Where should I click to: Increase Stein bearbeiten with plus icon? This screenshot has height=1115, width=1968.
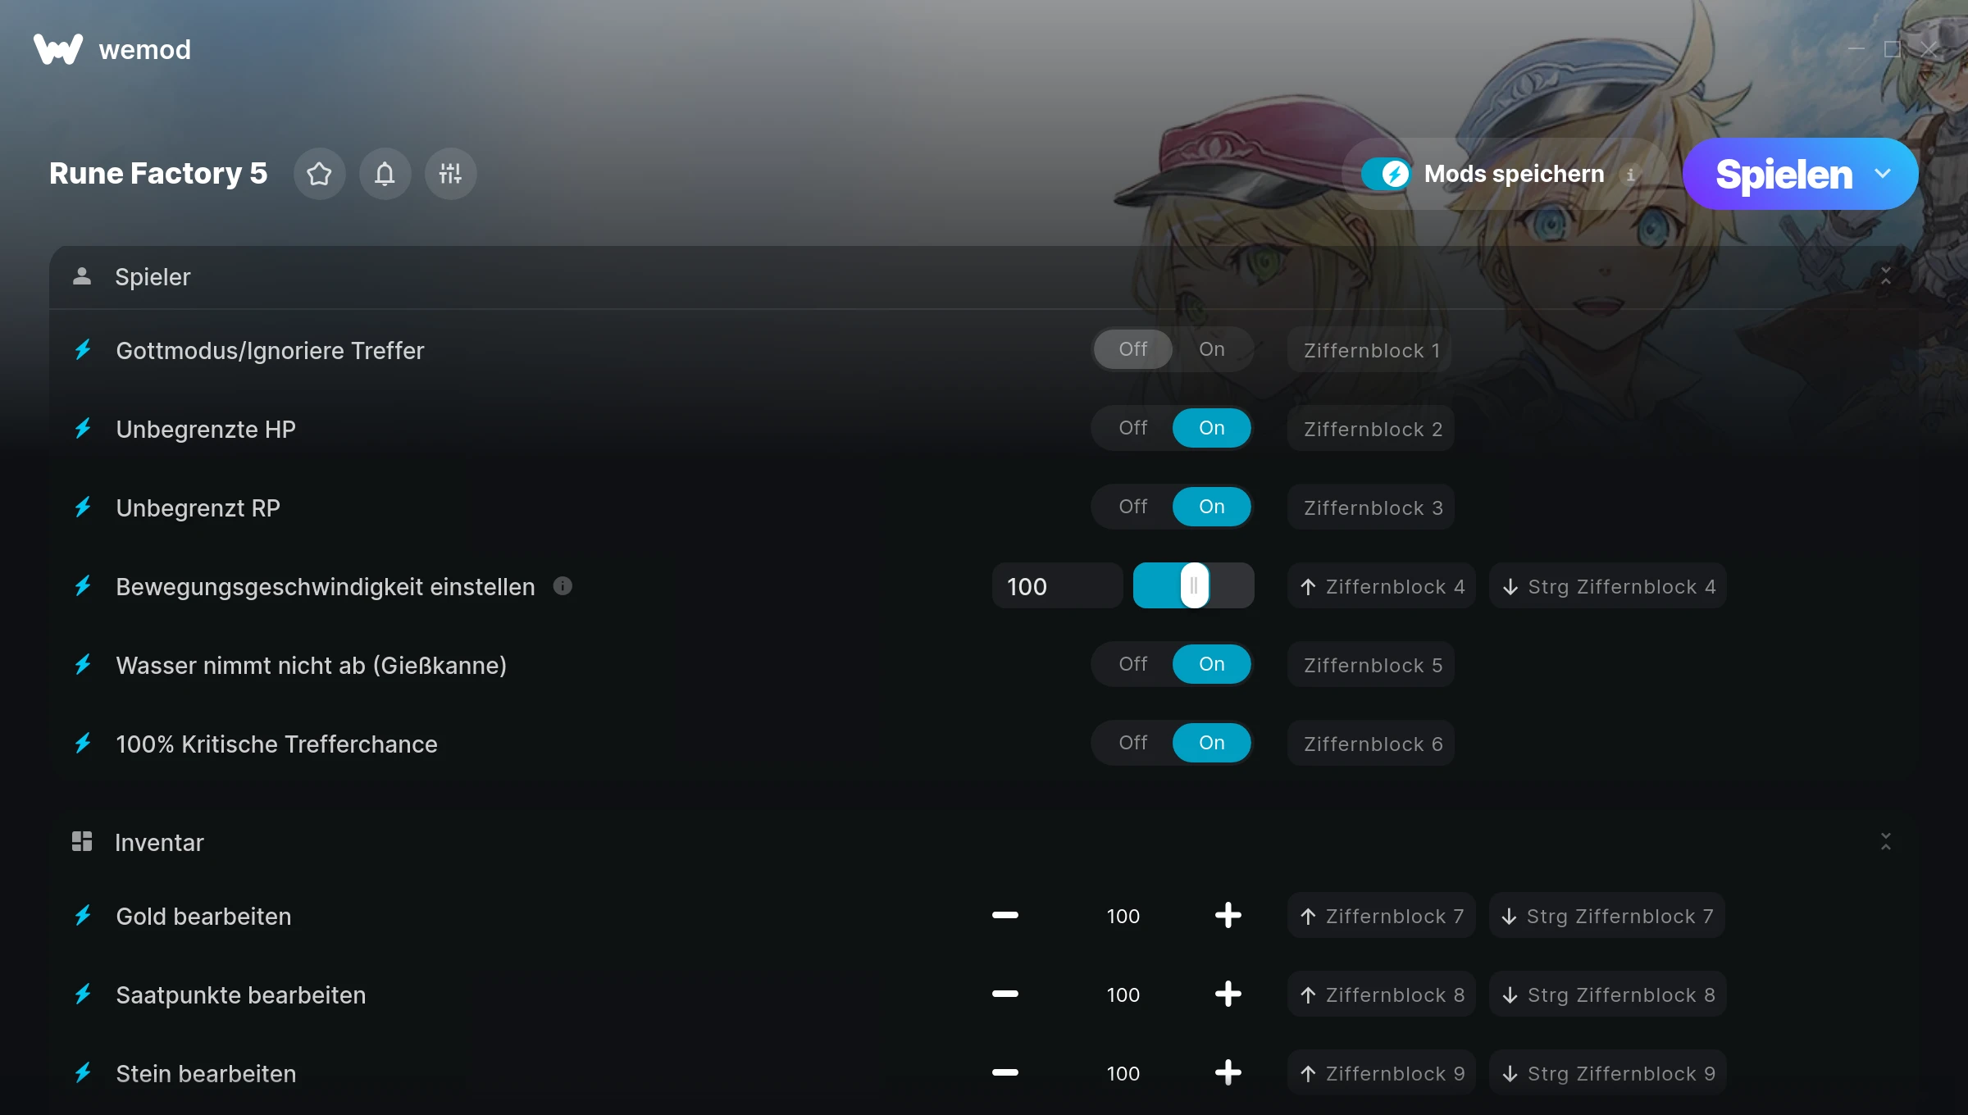[1228, 1072]
